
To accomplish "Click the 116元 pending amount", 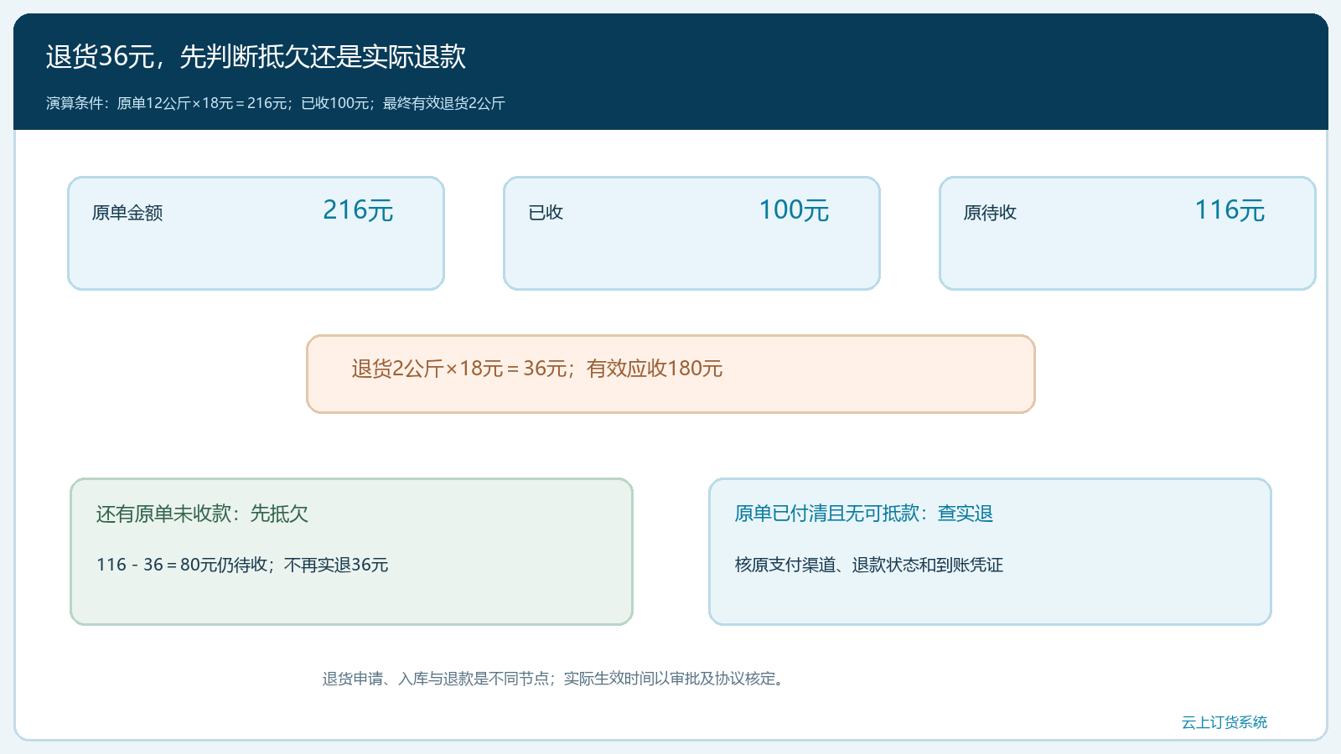I will tap(1230, 209).
